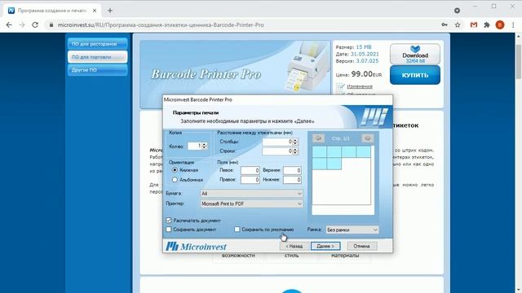
Task: Increase the Кол-во copies value
Action: pyautogui.click(x=205, y=144)
